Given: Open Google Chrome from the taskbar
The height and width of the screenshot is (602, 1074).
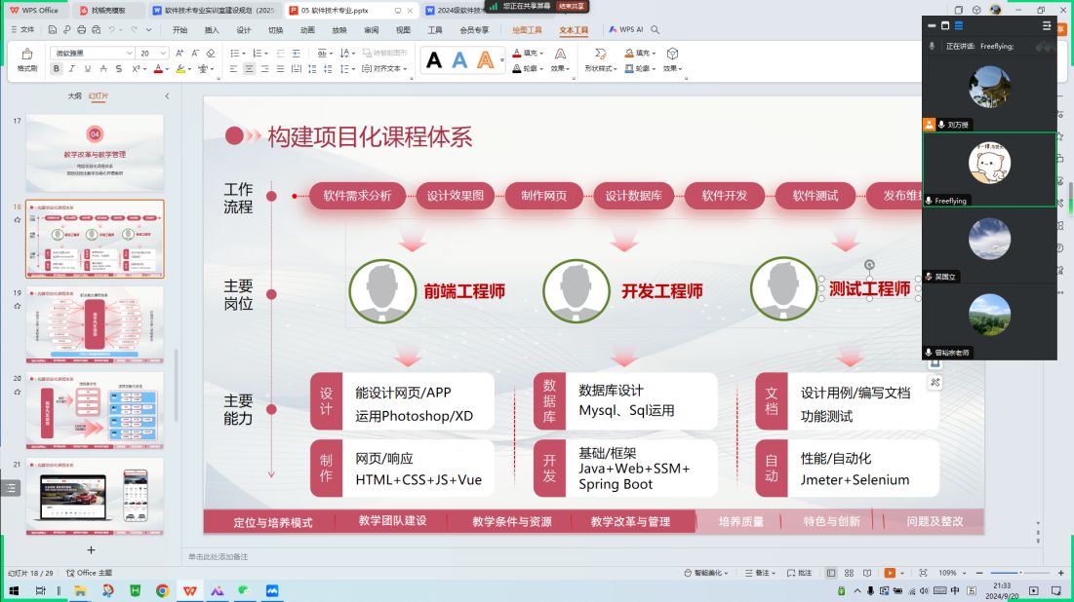Looking at the screenshot, I should tap(162, 590).
